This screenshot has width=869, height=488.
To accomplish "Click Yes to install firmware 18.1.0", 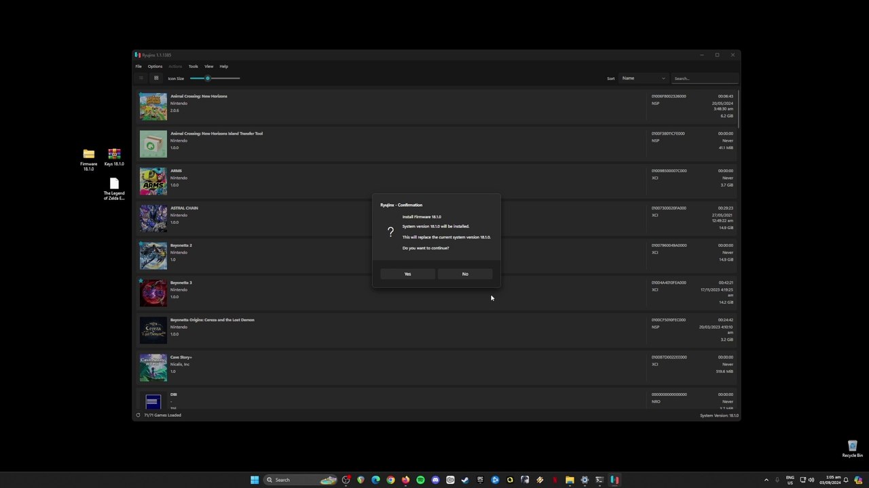I will click(407, 274).
